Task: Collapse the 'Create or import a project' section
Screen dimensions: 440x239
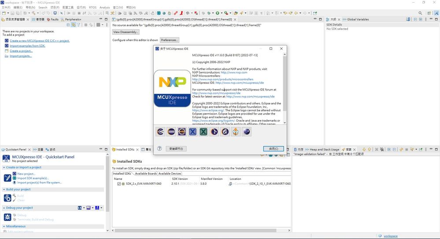Action: 4,168
